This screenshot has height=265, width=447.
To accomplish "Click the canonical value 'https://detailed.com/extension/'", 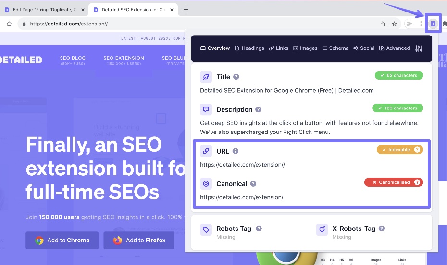I will click(x=241, y=197).
